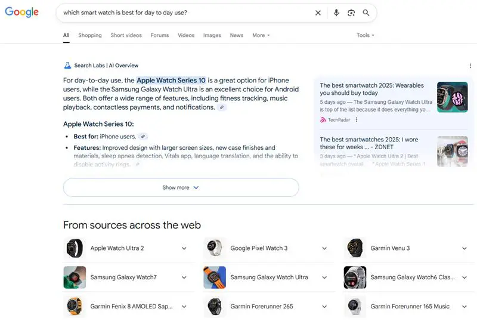This screenshot has width=477, height=321.
Task: Click the link icon beside 'iPhone users.'
Action: (143, 137)
